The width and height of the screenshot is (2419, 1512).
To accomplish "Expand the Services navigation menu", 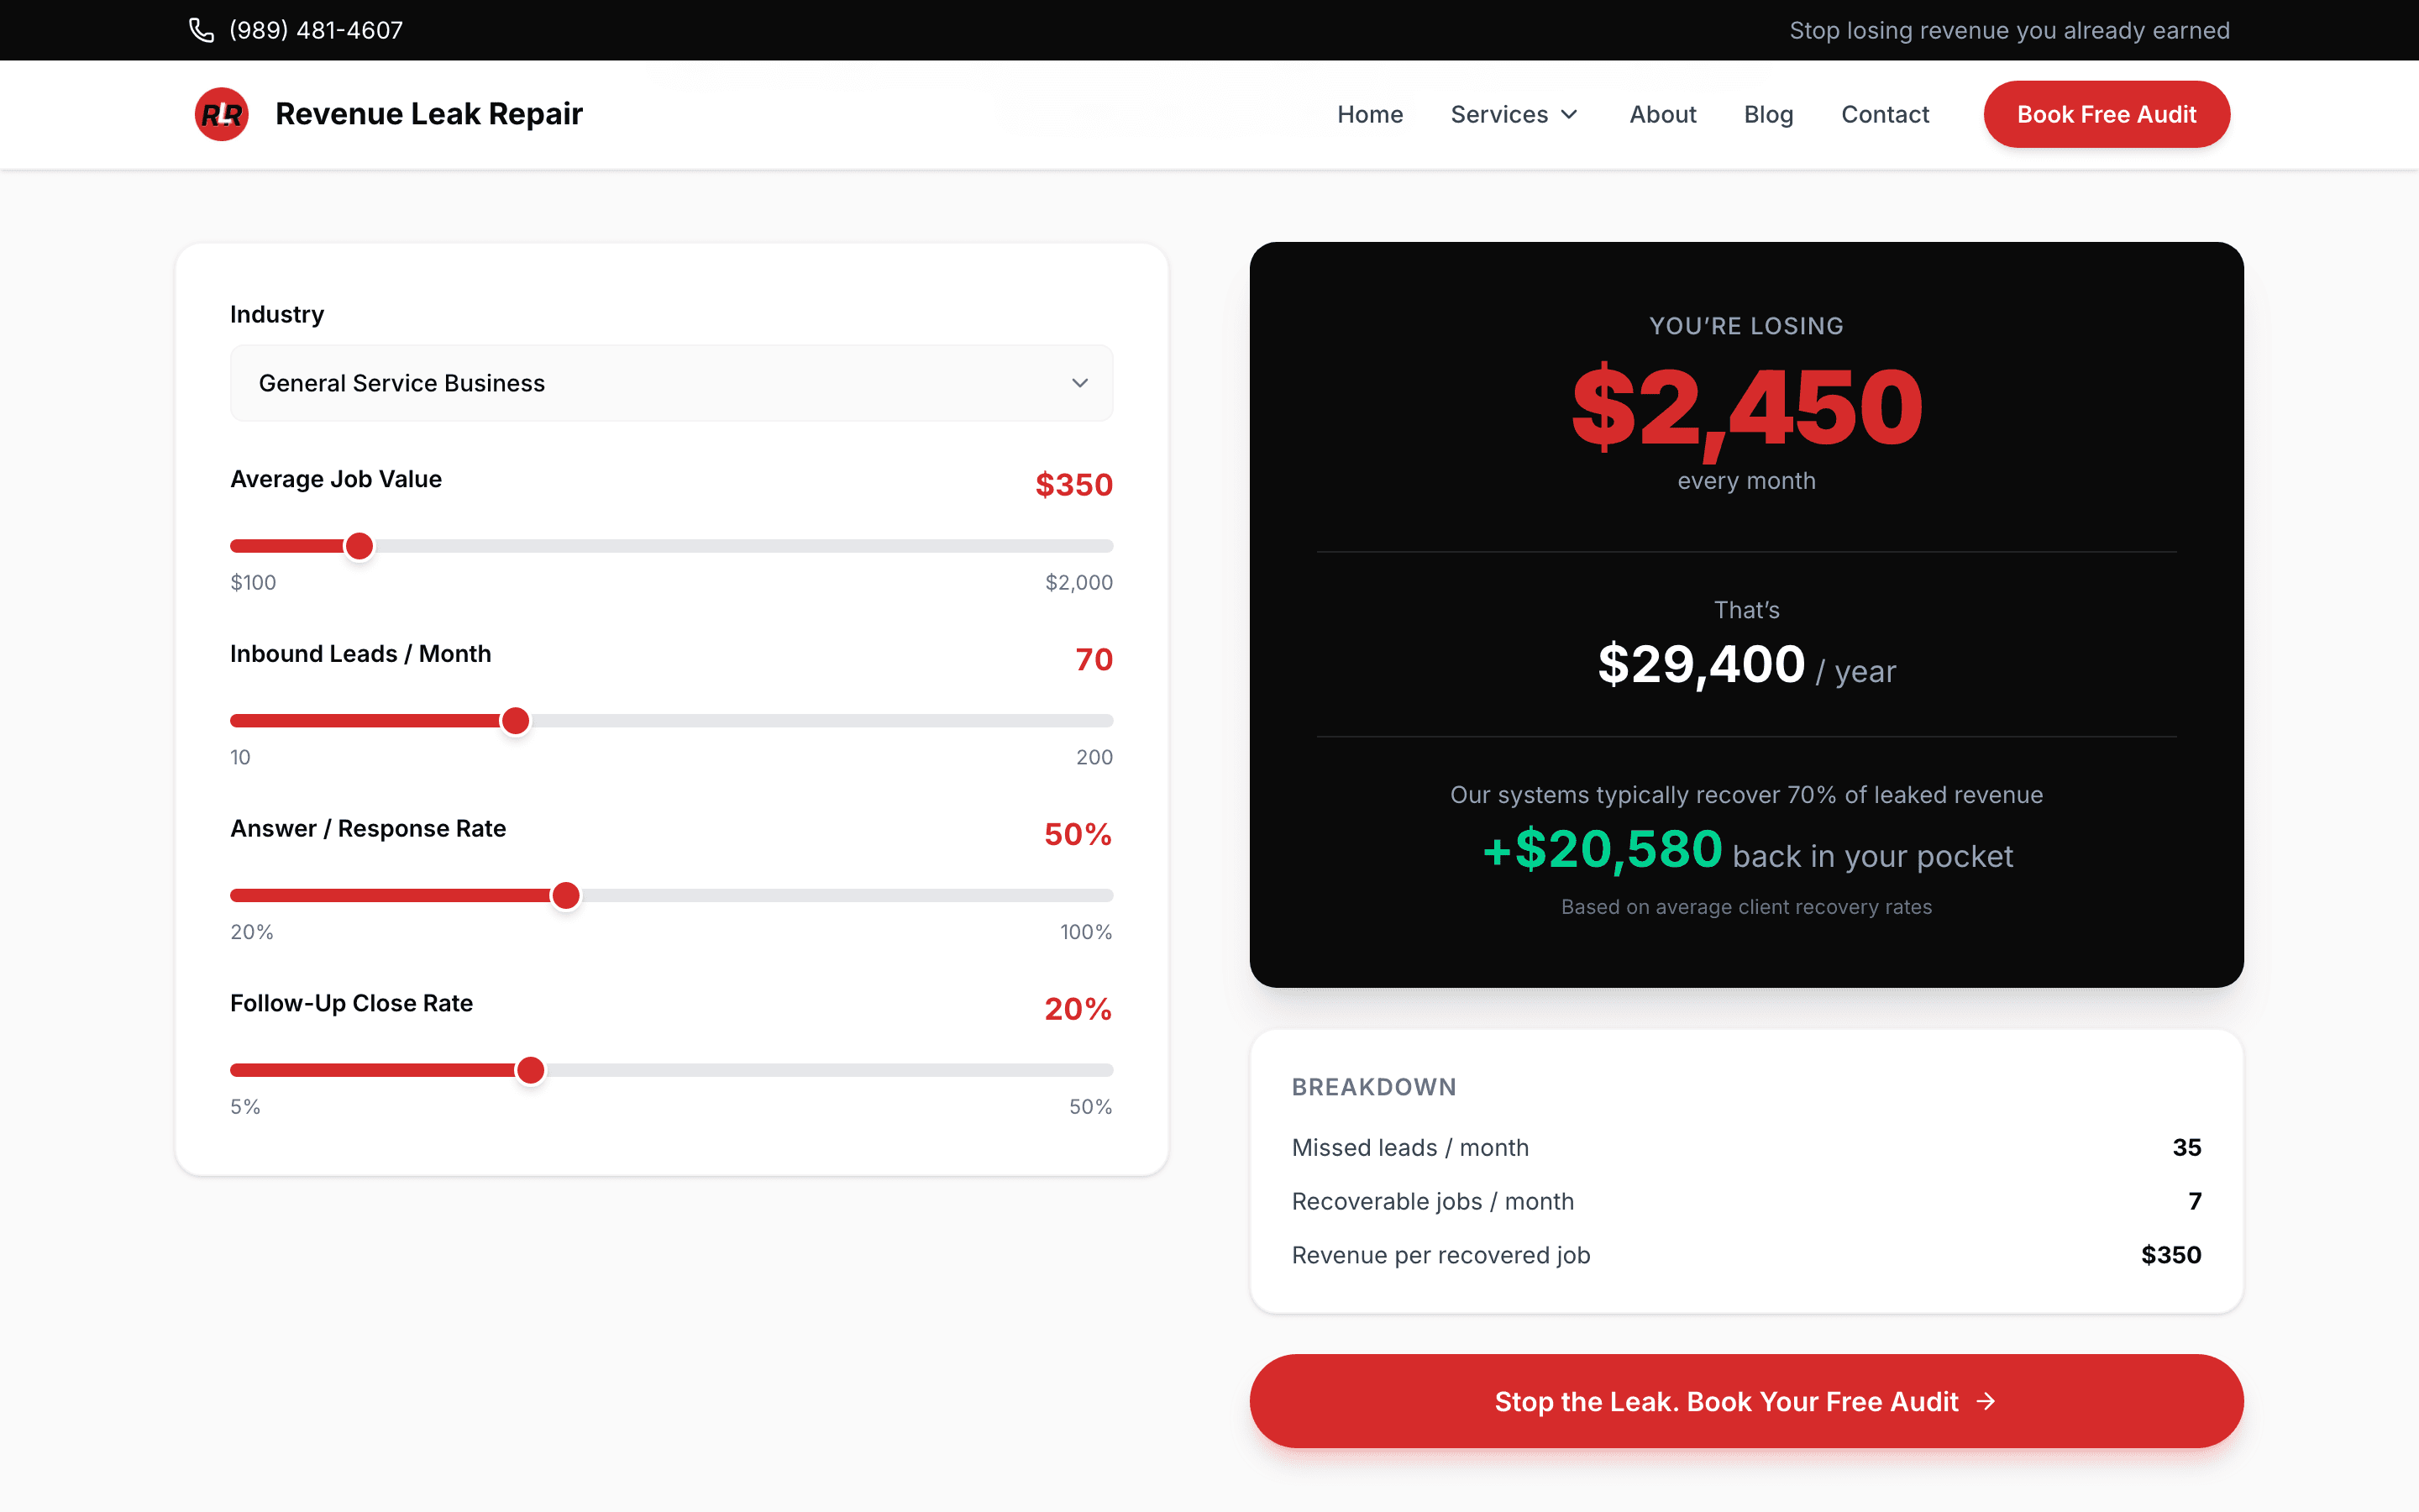I will click(1499, 114).
